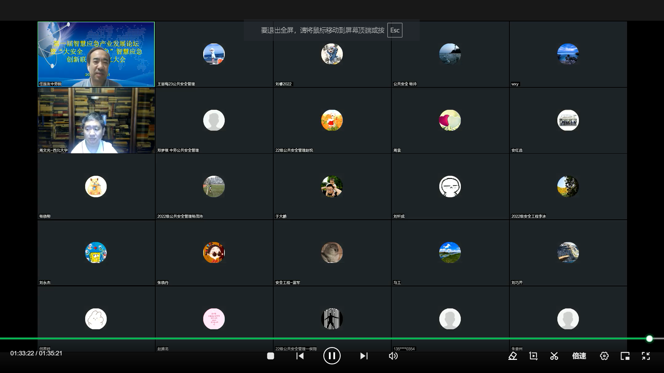664x373 pixels.
Task: Select 任国友中劳院 speaker video tile
Action: [96, 54]
